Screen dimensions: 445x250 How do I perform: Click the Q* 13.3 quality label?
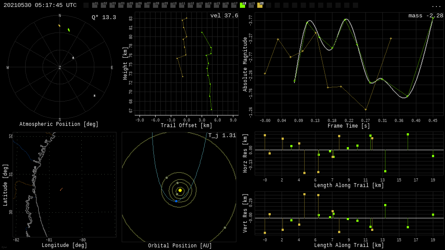tap(103, 17)
